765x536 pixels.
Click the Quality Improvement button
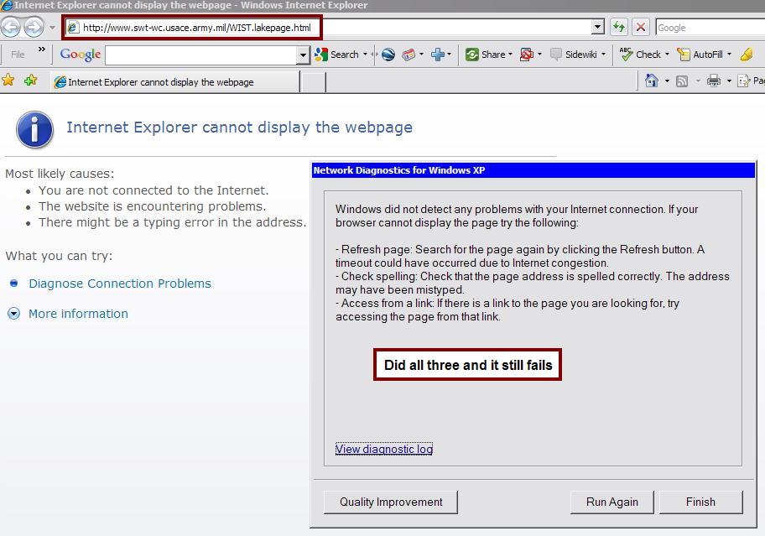pyautogui.click(x=391, y=502)
